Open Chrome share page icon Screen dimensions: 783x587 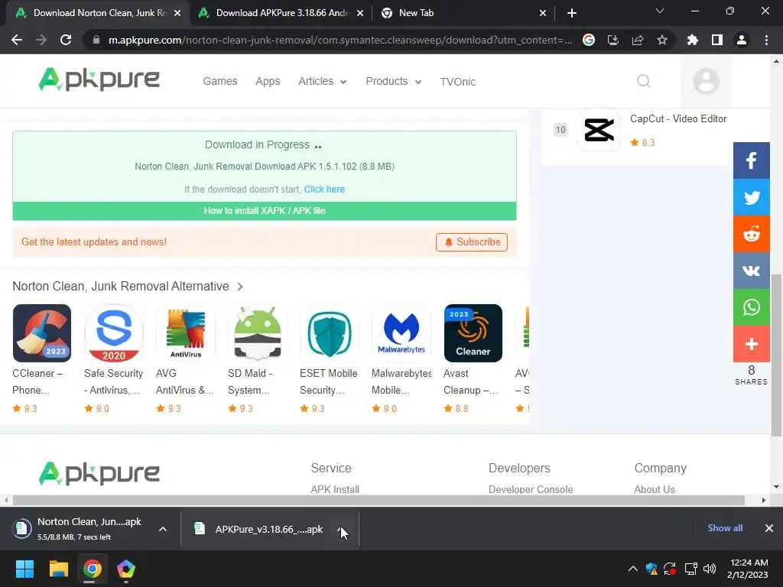tap(638, 40)
